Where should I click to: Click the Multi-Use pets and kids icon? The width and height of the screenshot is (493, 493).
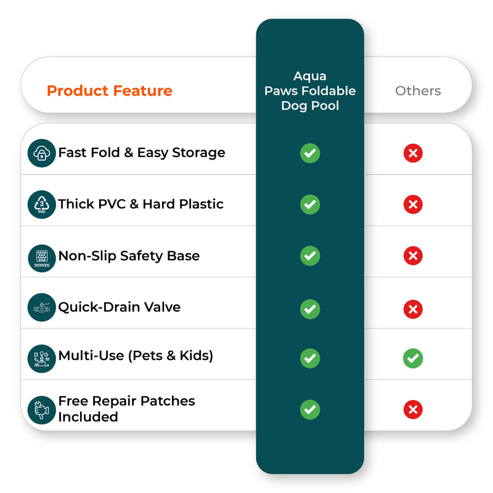click(41, 359)
